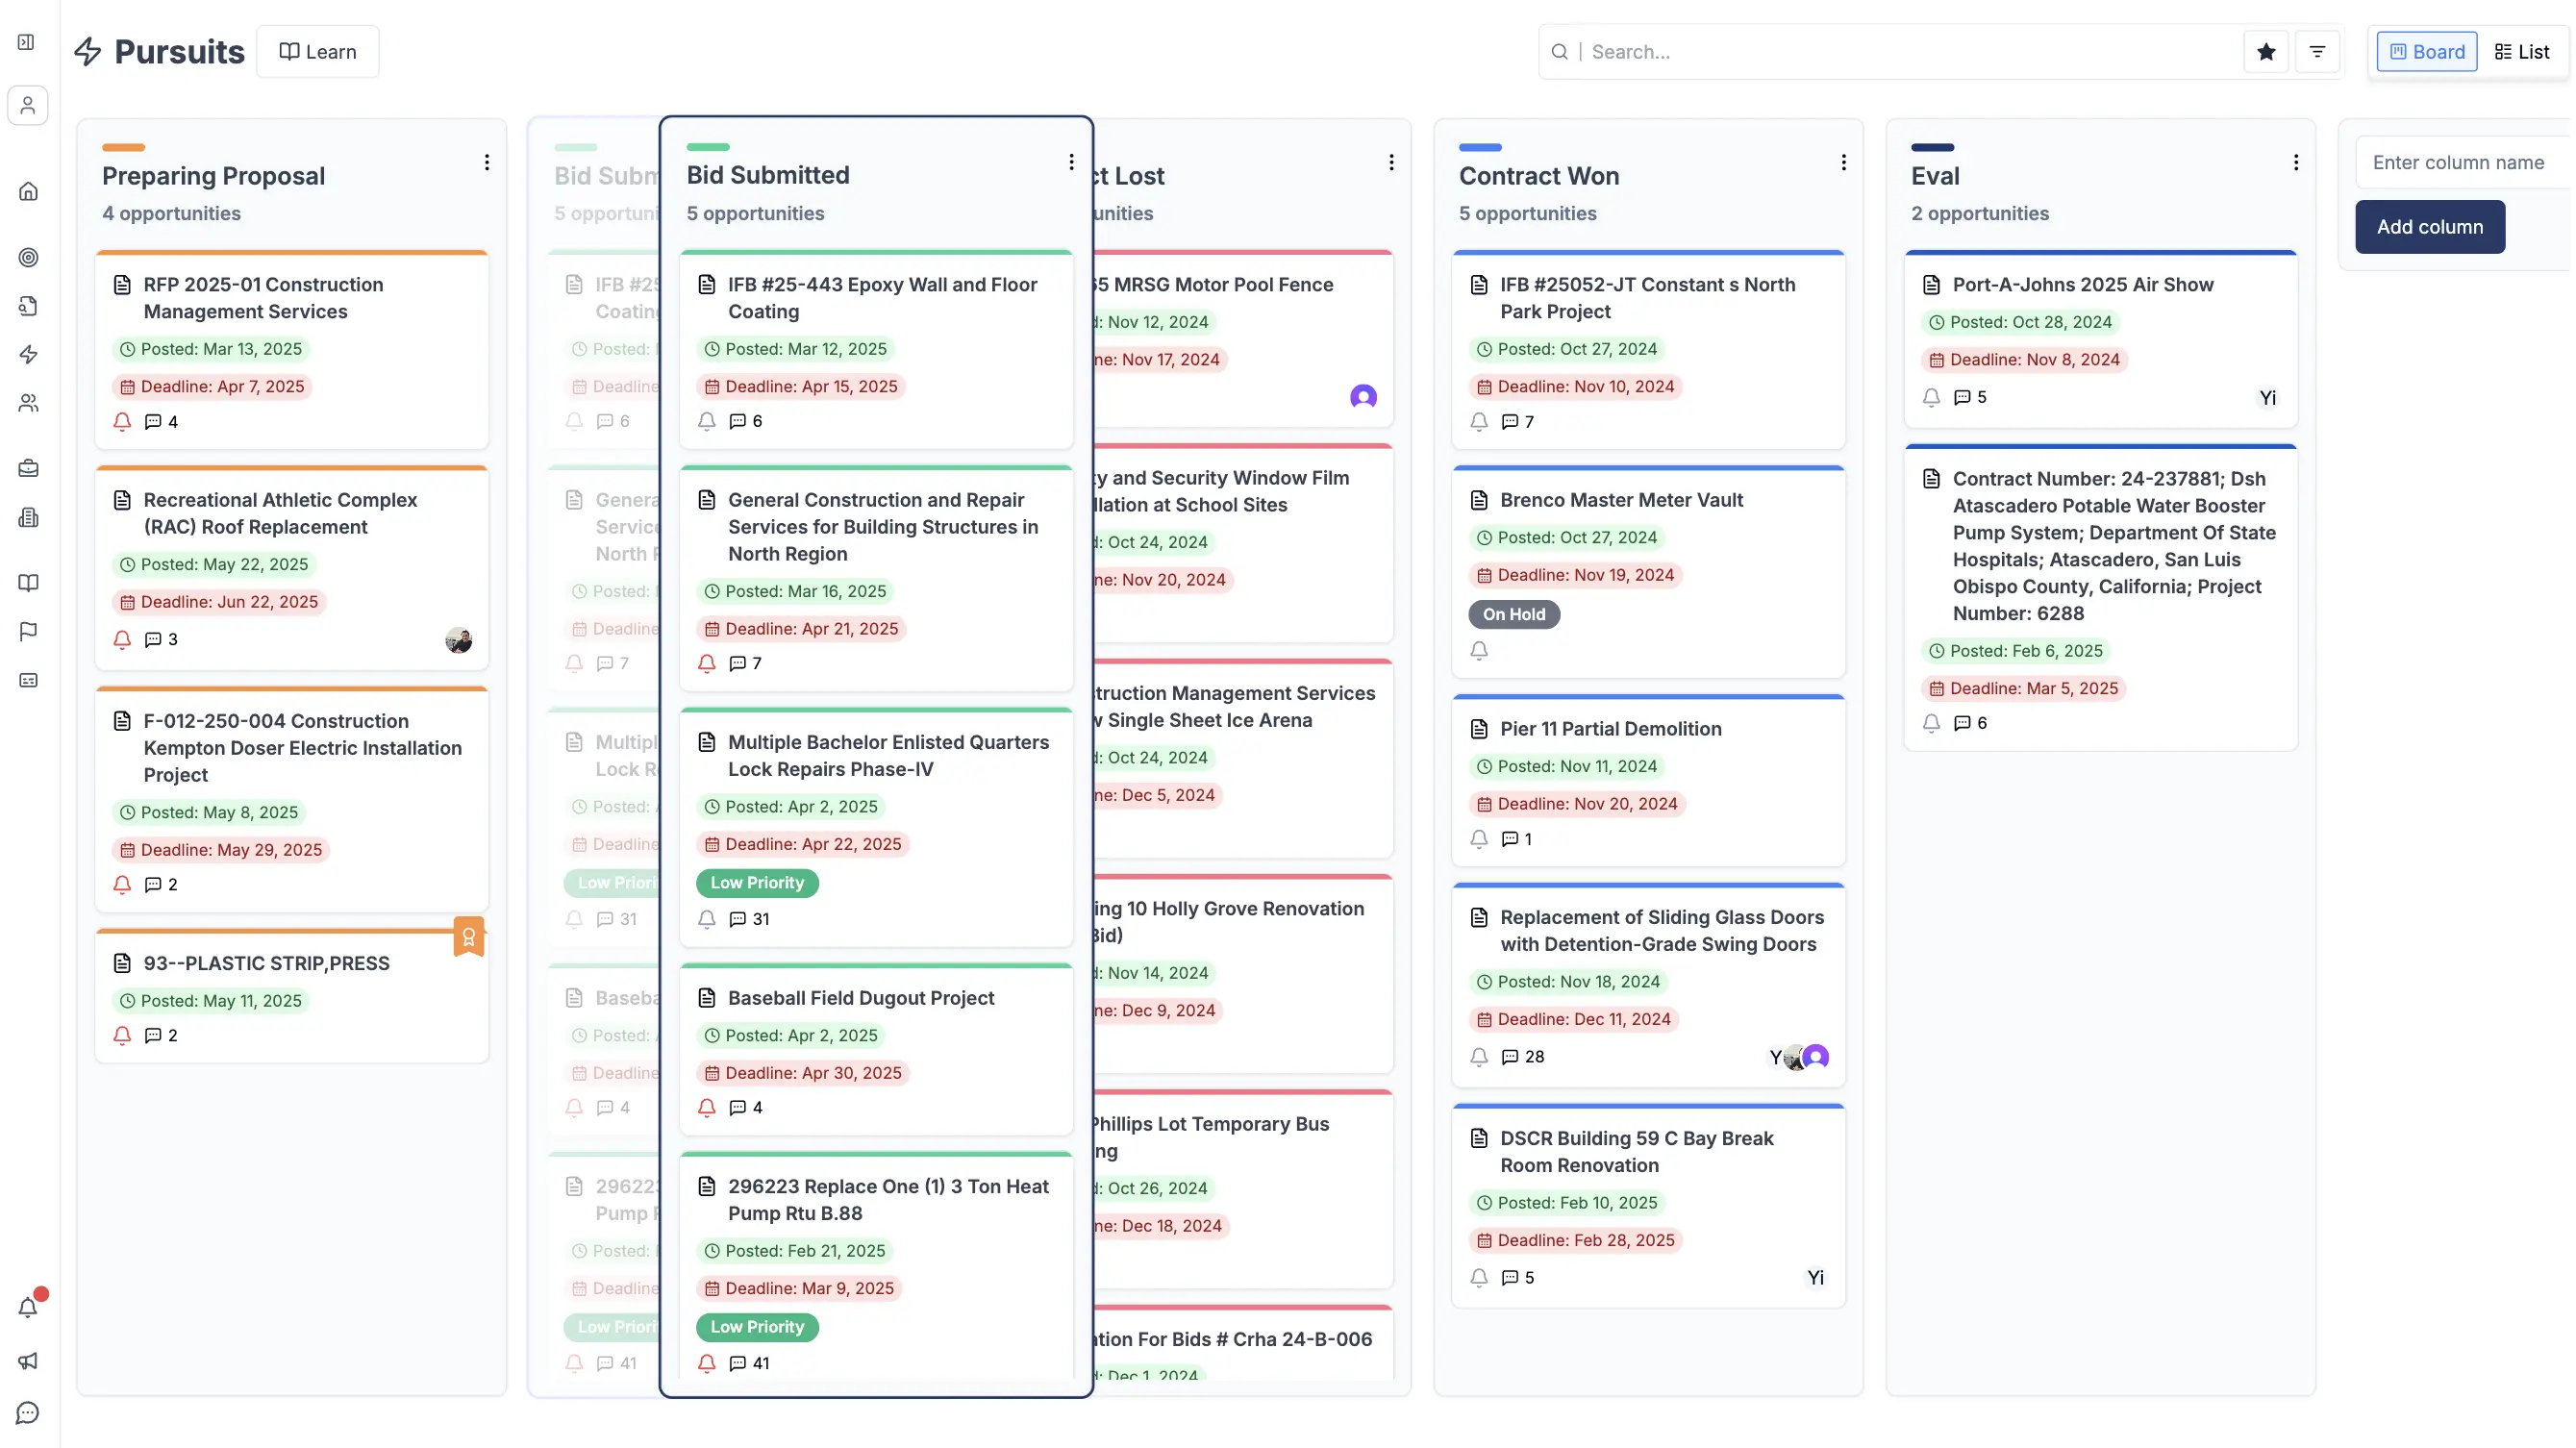This screenshot has height=1448, width=2576.
Task: Toggle bell on IFB #25052-JT Constant s North Park card
Action: (x=1479, y=422)
